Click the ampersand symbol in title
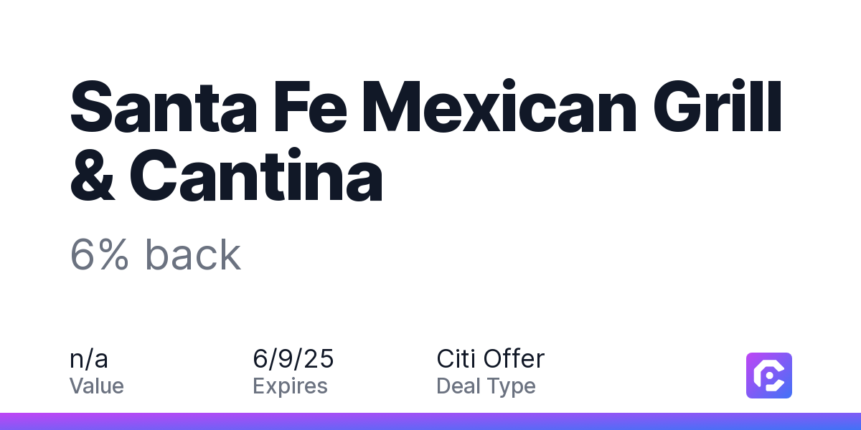 pyautogui.click(x=92, y=178)
